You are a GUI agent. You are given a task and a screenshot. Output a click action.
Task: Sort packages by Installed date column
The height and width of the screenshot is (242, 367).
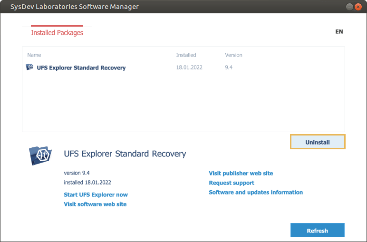(186, 55)
